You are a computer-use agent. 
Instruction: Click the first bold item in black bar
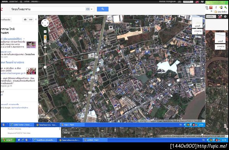[5, 2]
